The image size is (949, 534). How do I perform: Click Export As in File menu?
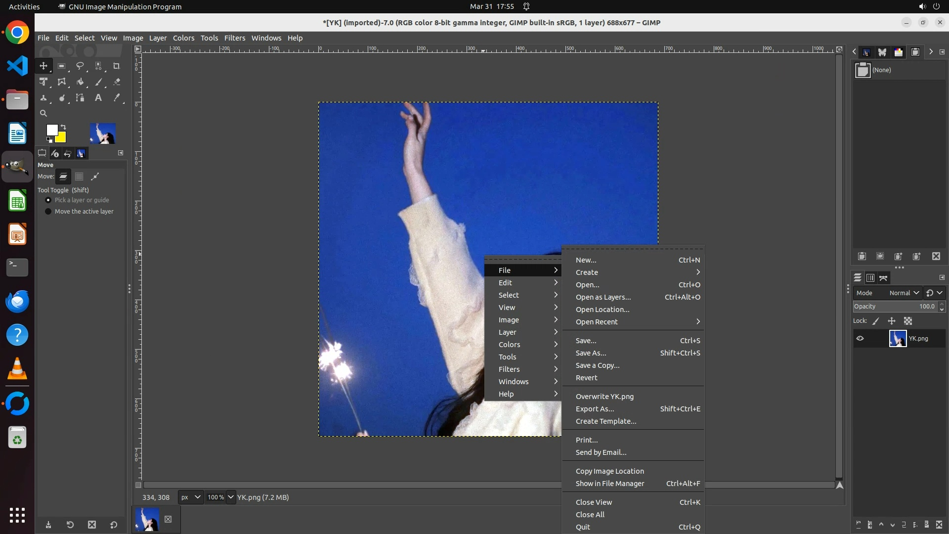point(595,409)
